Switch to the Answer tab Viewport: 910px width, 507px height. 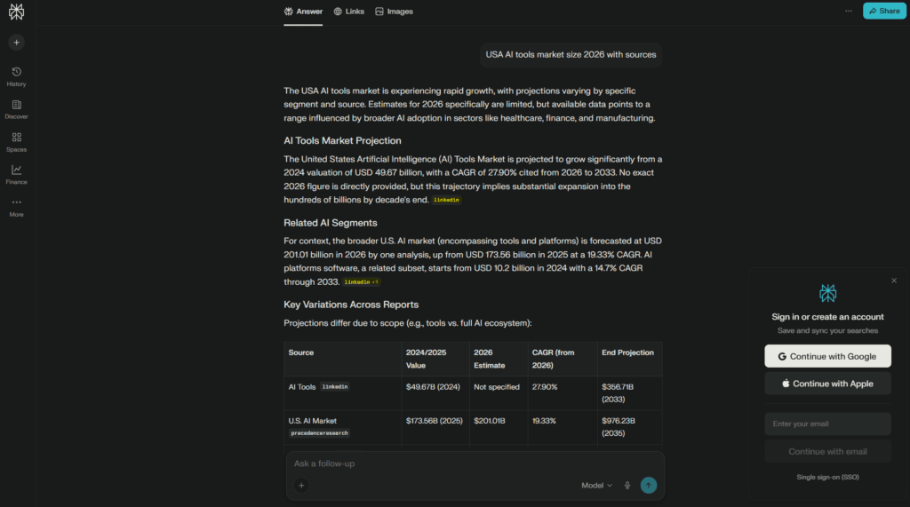[x=303, y=12]
